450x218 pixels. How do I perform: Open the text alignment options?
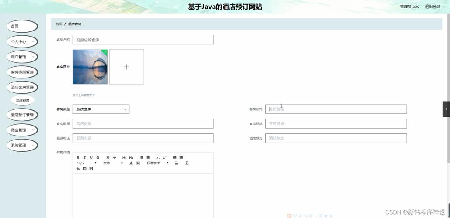click(x=177, y=163)
